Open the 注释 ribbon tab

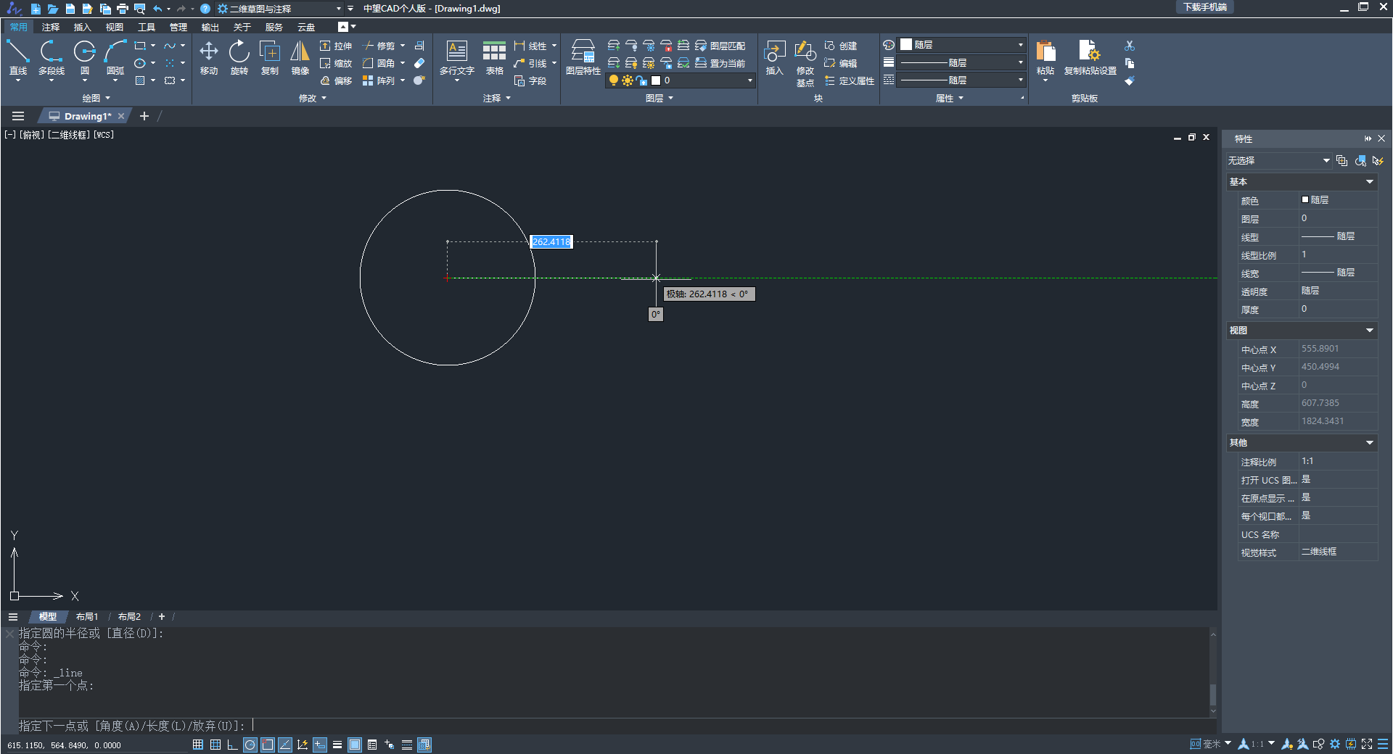(51, 27)
